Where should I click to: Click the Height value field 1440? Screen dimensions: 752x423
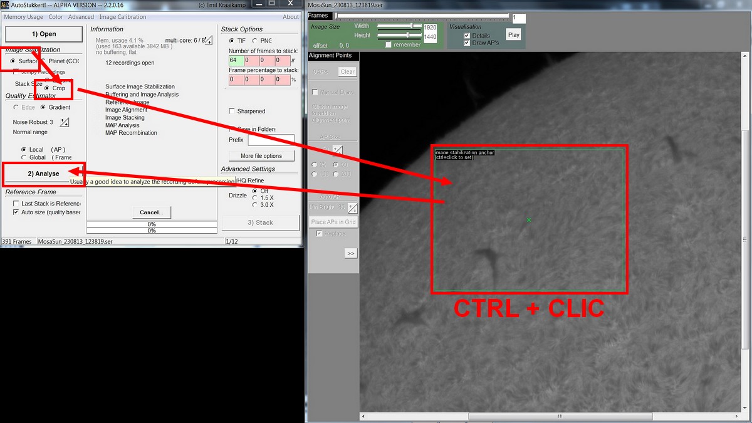tap(430, 37)
